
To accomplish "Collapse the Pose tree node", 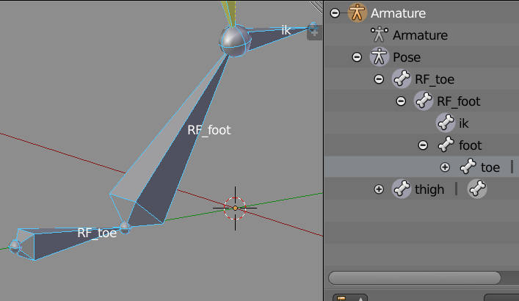I will click(x=357, y=57).
